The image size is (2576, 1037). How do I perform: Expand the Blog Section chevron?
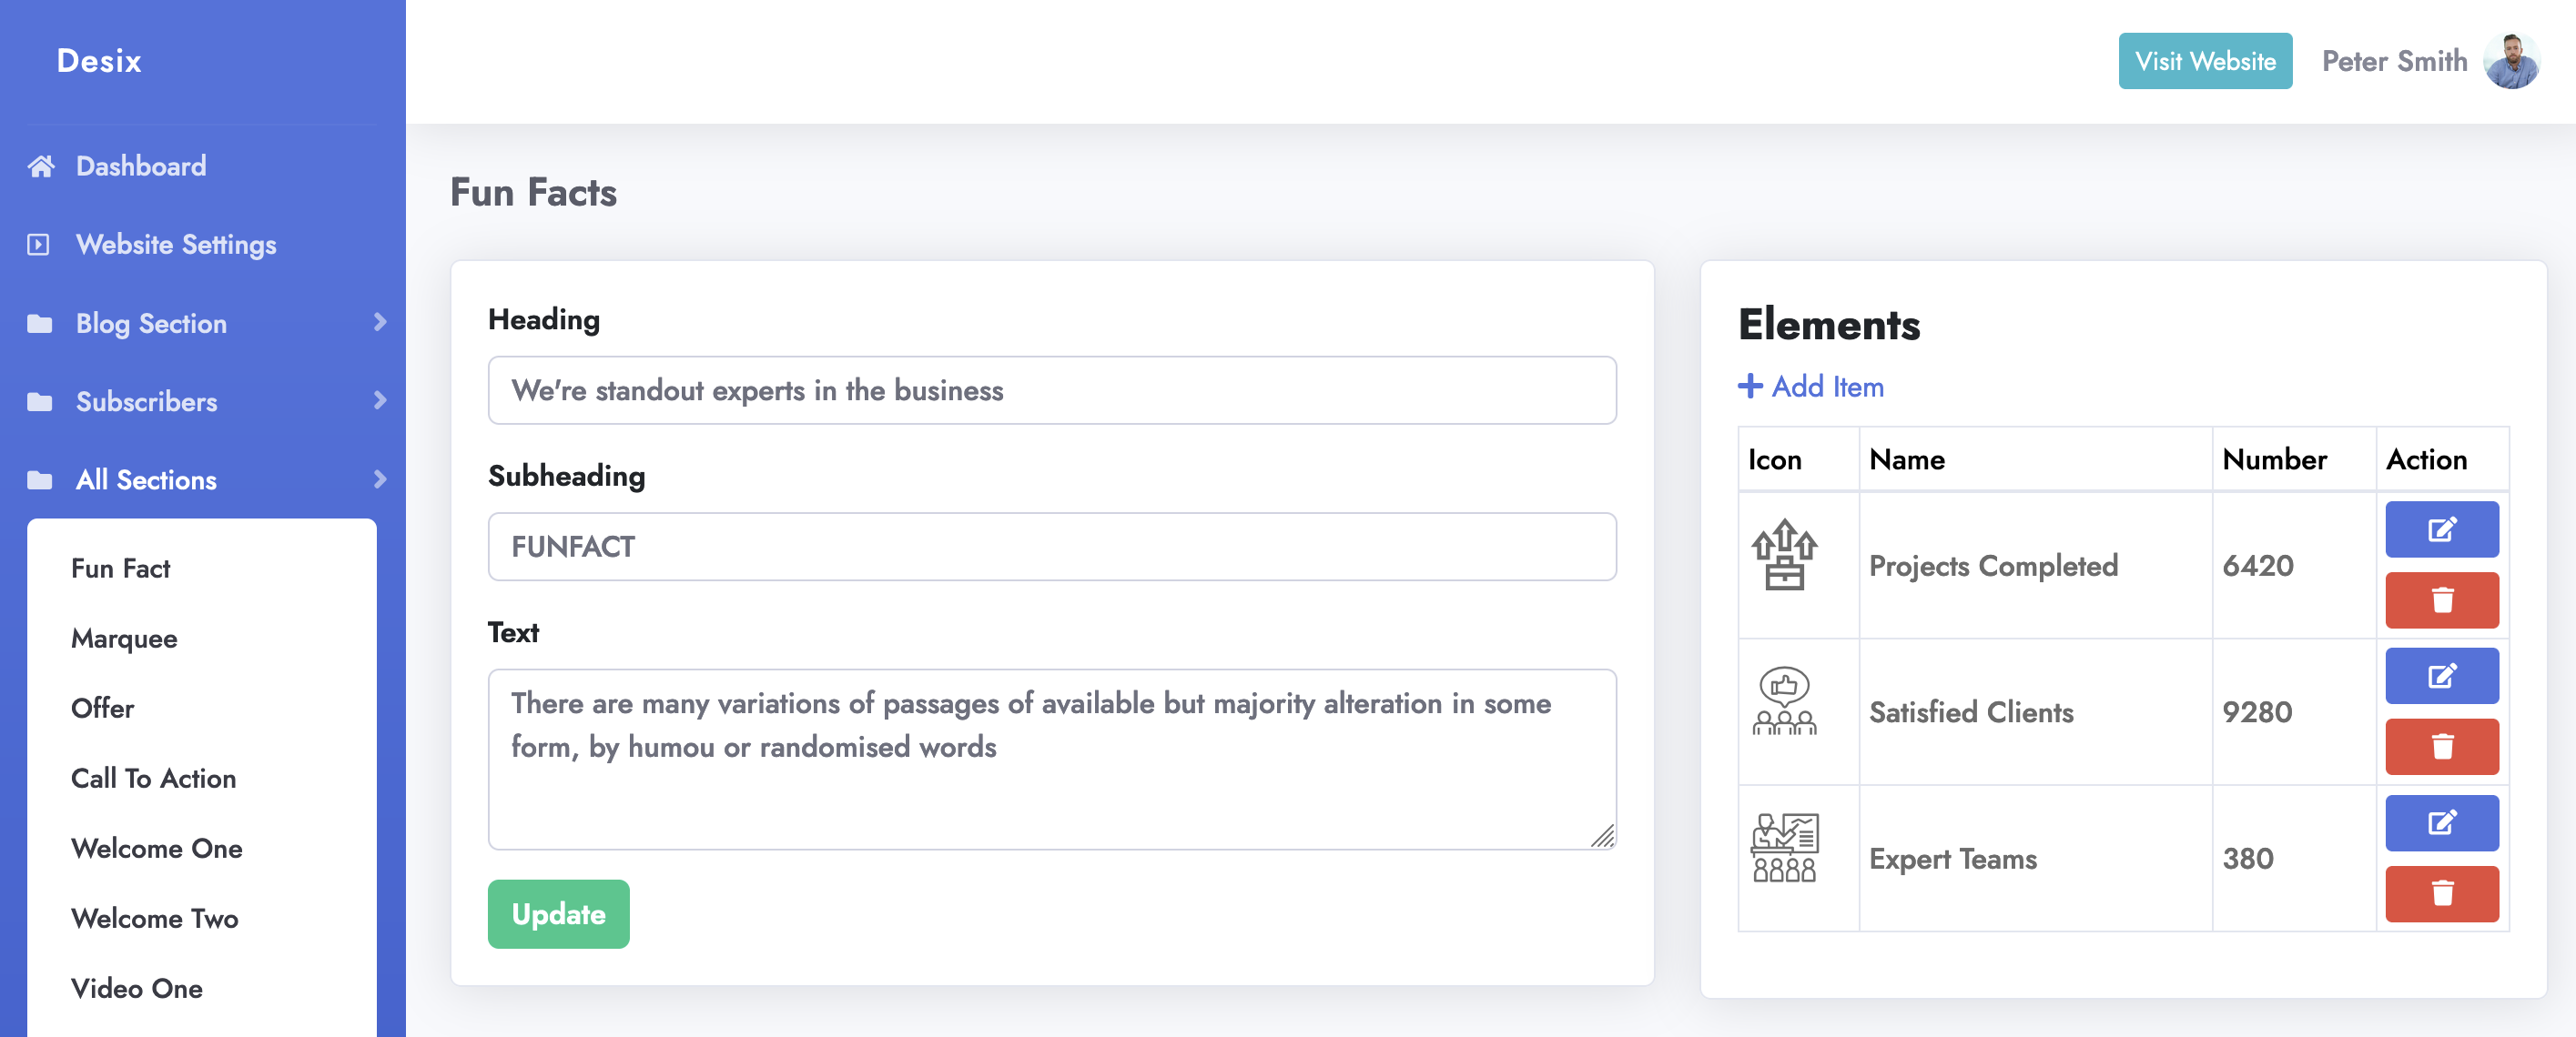[x=379, y=323]
